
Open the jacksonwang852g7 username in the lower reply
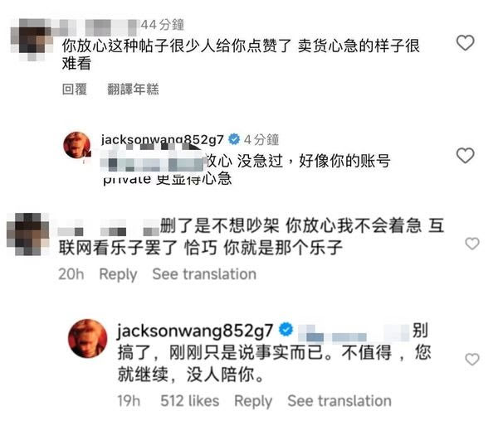click(195, 331)
